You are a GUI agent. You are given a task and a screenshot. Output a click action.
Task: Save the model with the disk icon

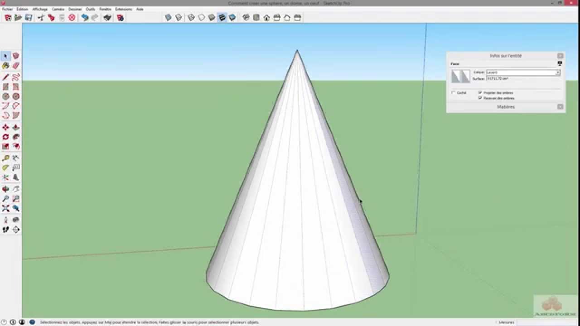tap(29, 18)
